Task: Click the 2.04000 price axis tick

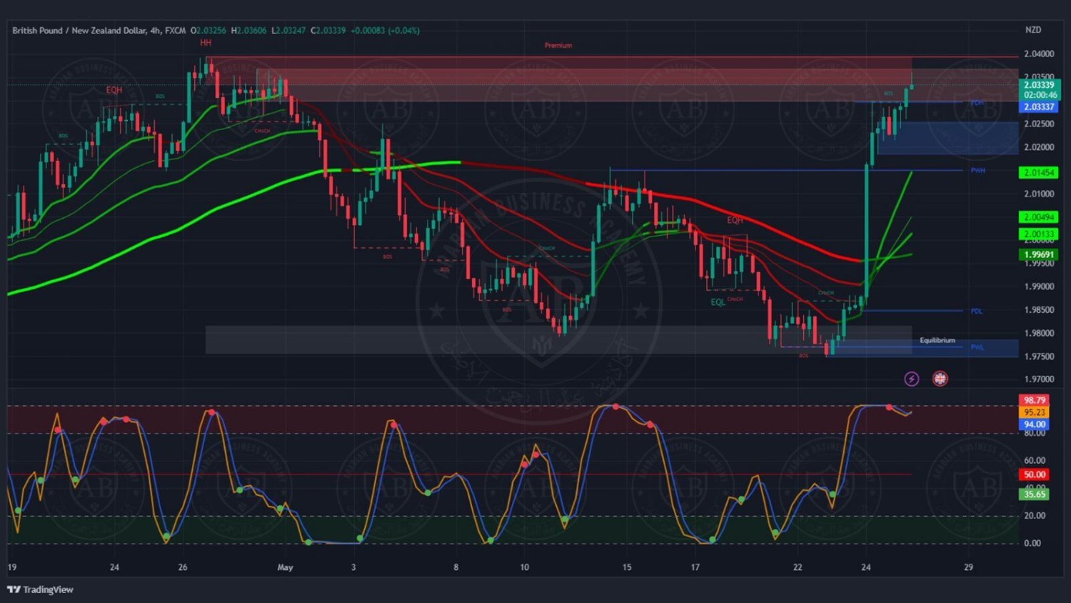Action: click(x=1039, y=54)
